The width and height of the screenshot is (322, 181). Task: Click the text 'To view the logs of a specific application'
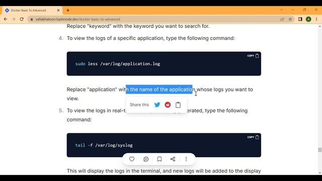click(116, 38)
